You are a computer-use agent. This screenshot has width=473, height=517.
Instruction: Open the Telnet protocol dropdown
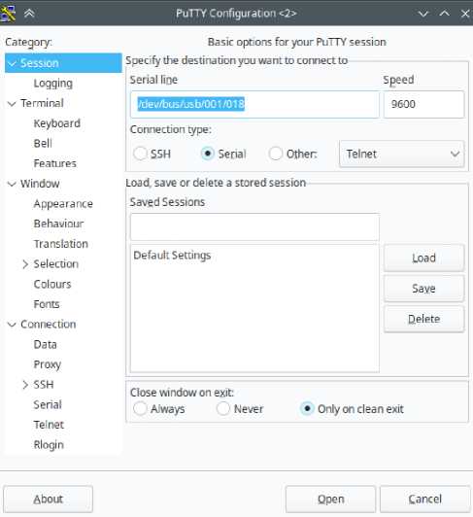402,154
